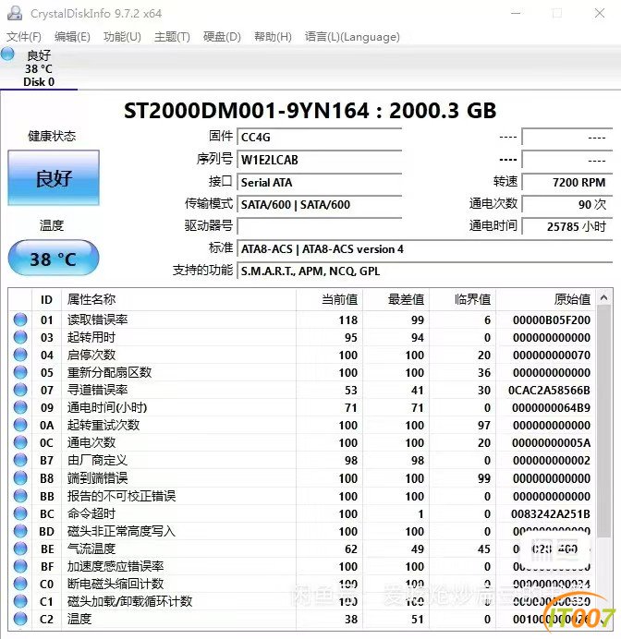Click the 序列号 field showing W1E2LCAB
Viewport: 621px width, 639px height.
(319, 160)
